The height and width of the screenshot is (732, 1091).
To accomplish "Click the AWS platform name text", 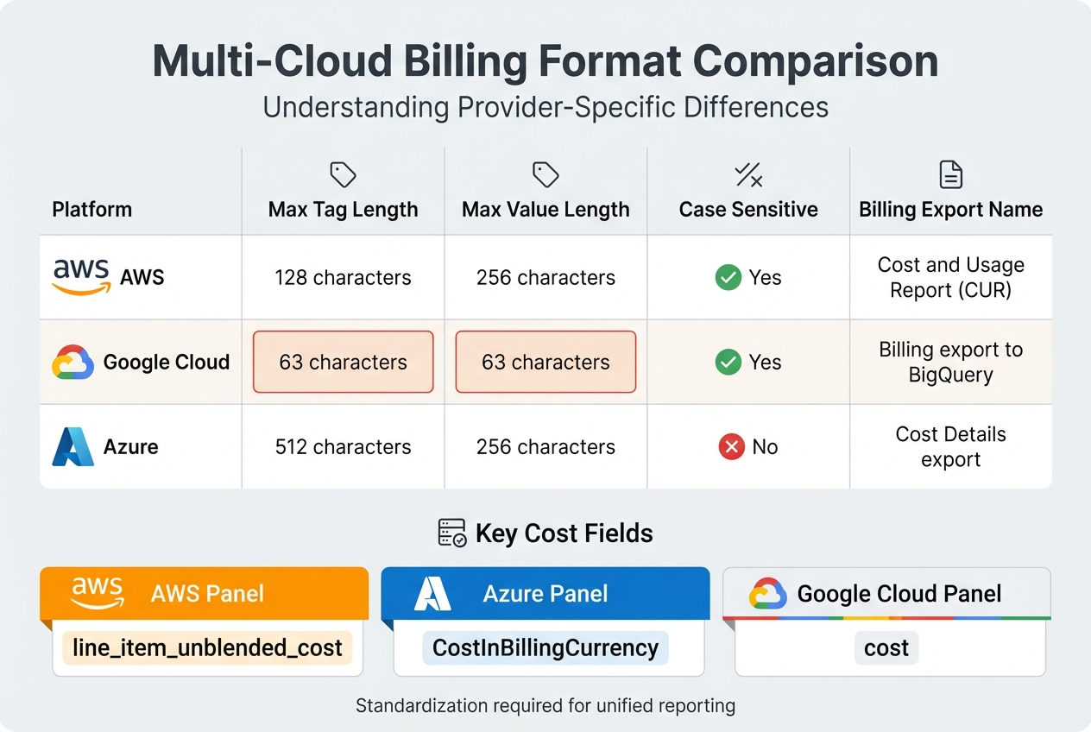I will [142, 278].
